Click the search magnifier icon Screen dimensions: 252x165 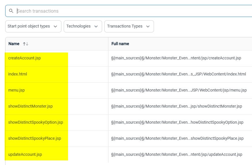11,11
